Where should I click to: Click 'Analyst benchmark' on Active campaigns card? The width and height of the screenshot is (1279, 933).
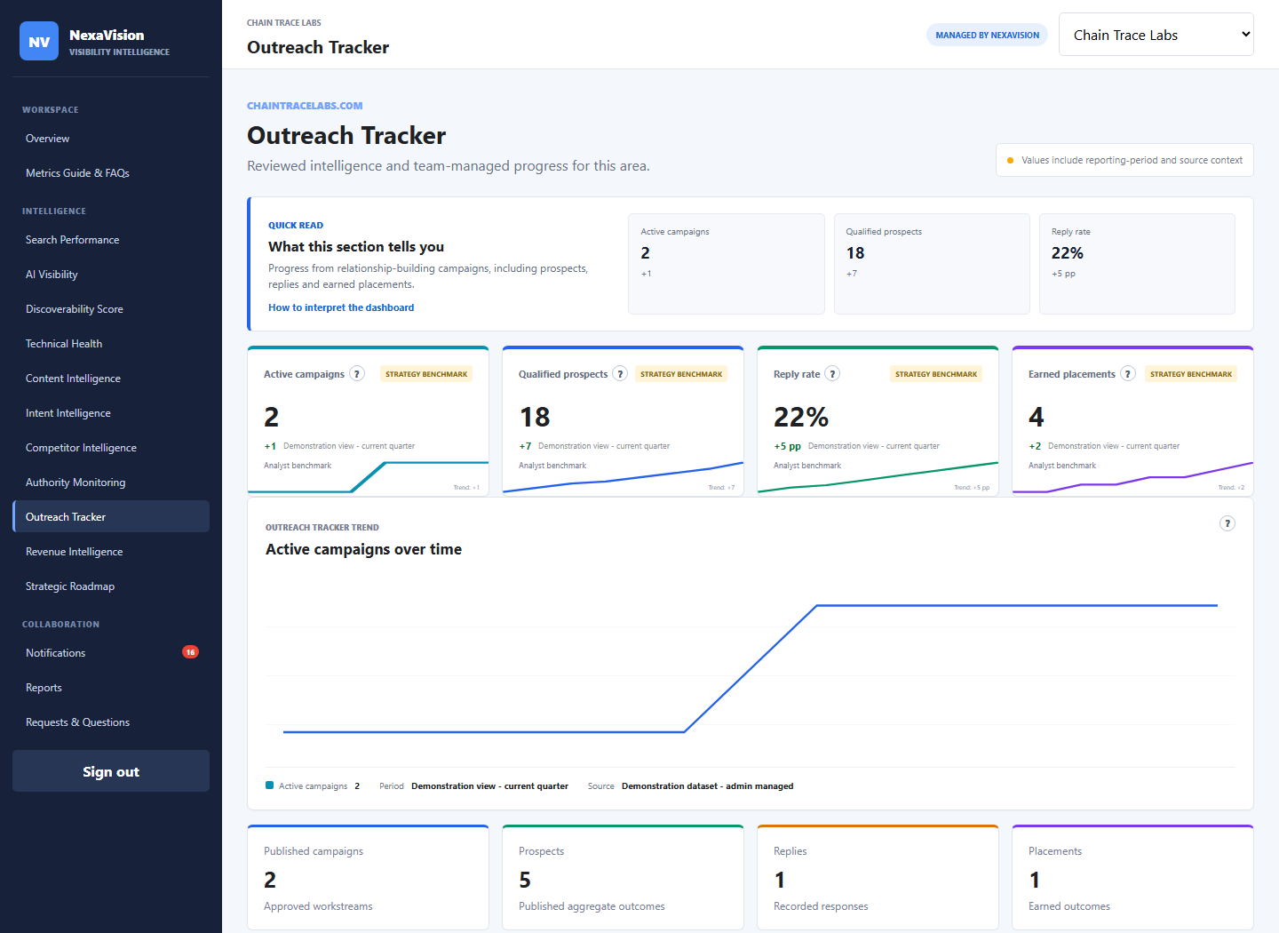[298, 466]
